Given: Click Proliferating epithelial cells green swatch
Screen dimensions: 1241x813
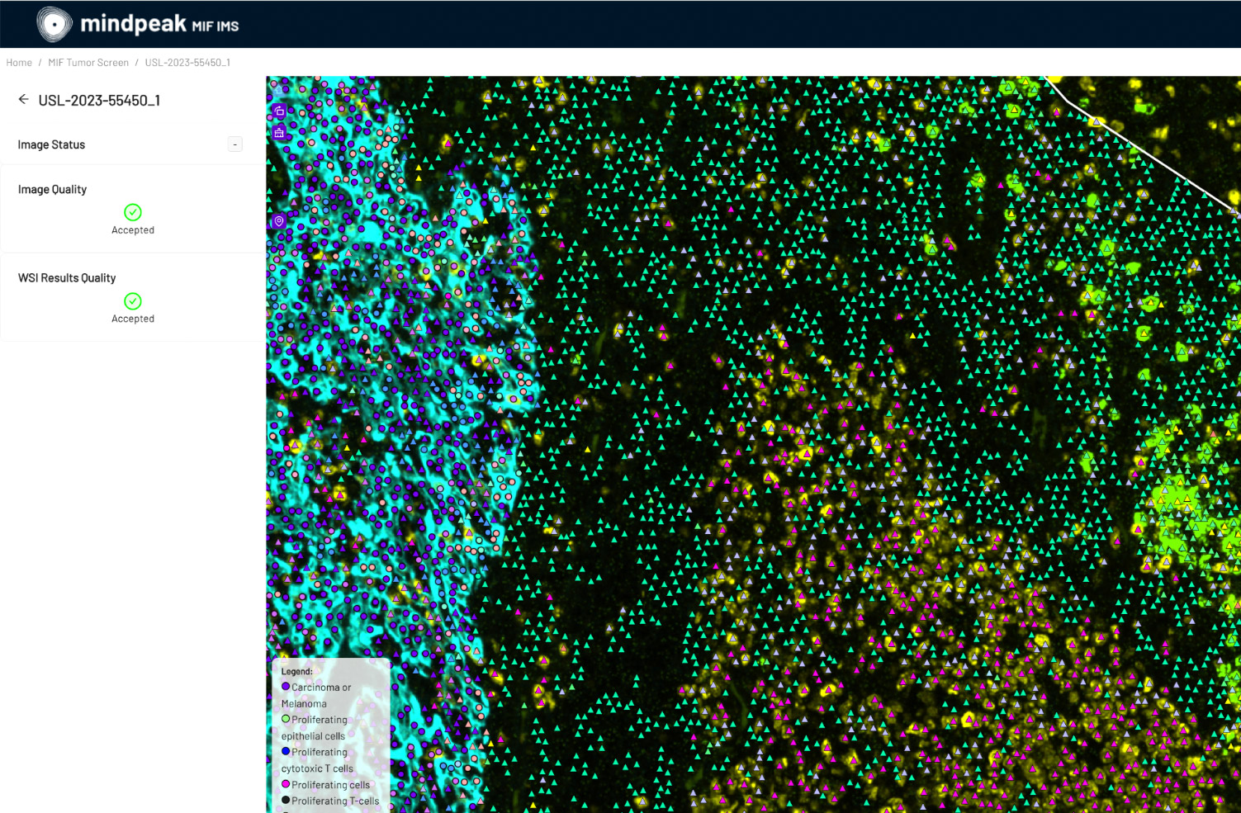Looking at the screenshot, I should [286, 719].
